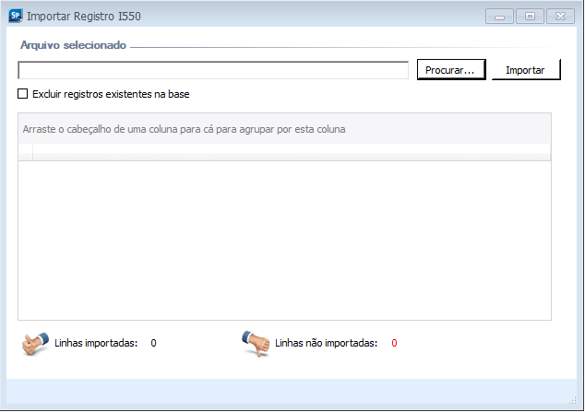
Task: Click the thumbs-down Linhas não importadas icon
Action: pos(257,344)
